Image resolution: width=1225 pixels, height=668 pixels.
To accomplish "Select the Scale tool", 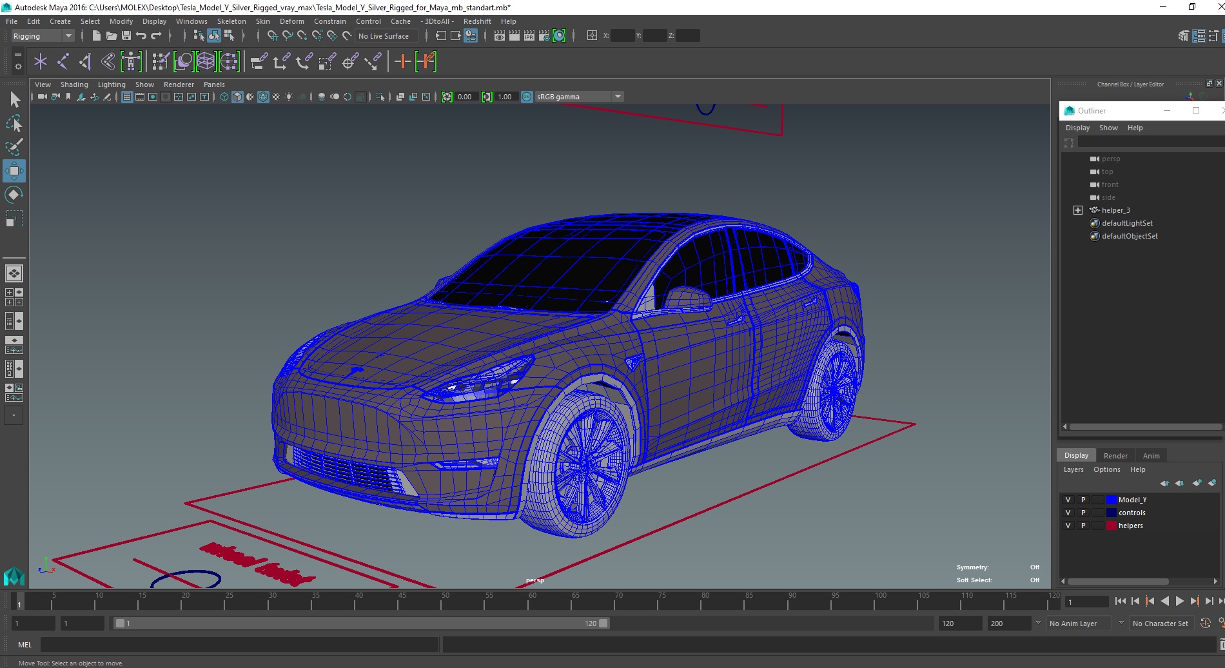I will click(14, 219).
